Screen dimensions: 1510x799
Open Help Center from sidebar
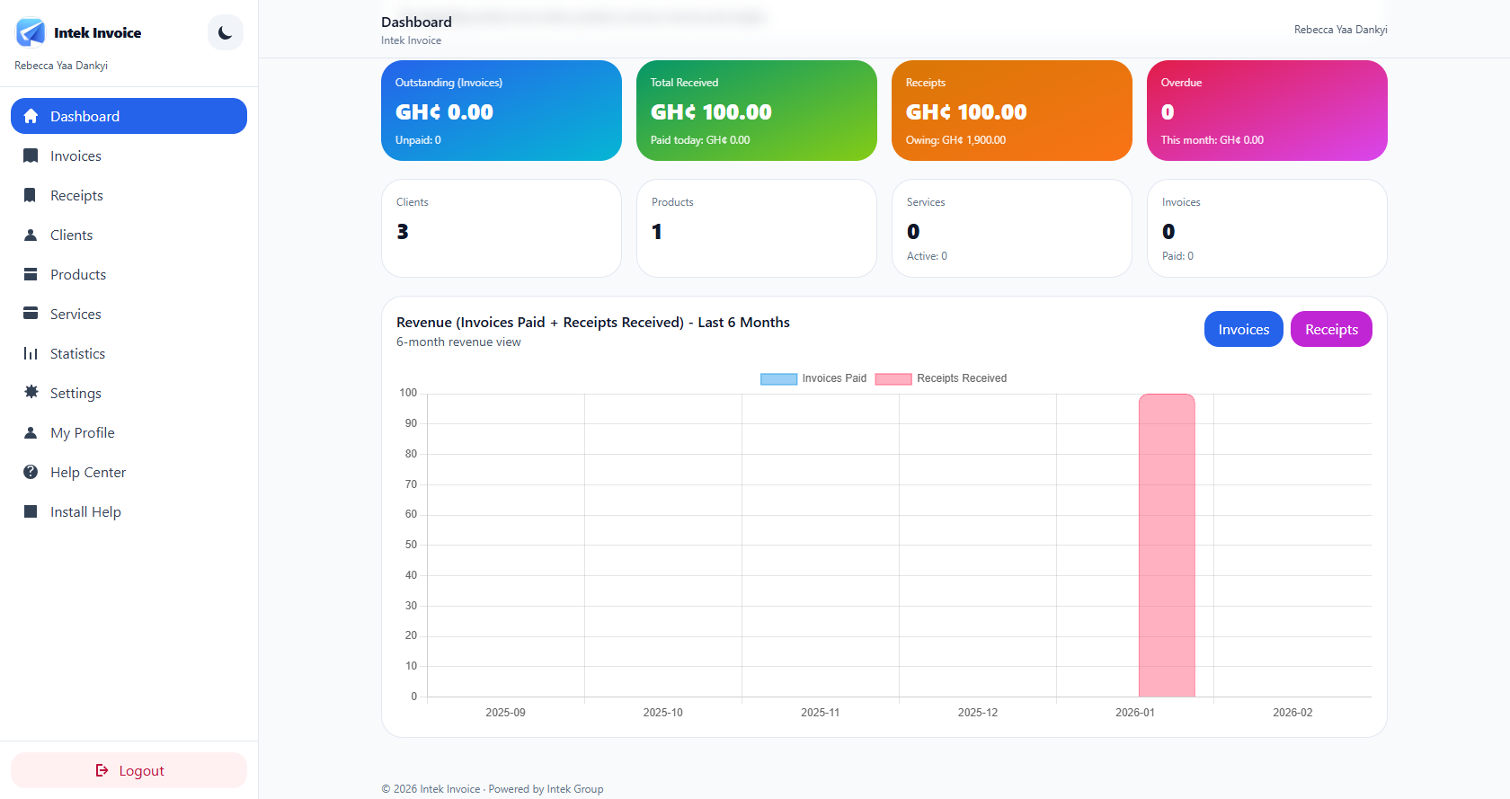(129, 472)
